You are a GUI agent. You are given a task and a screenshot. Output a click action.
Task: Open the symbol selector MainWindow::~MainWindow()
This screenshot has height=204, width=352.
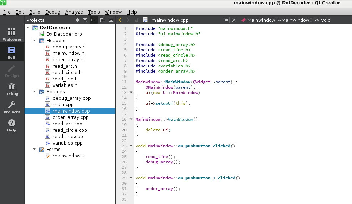coord(289,20)
